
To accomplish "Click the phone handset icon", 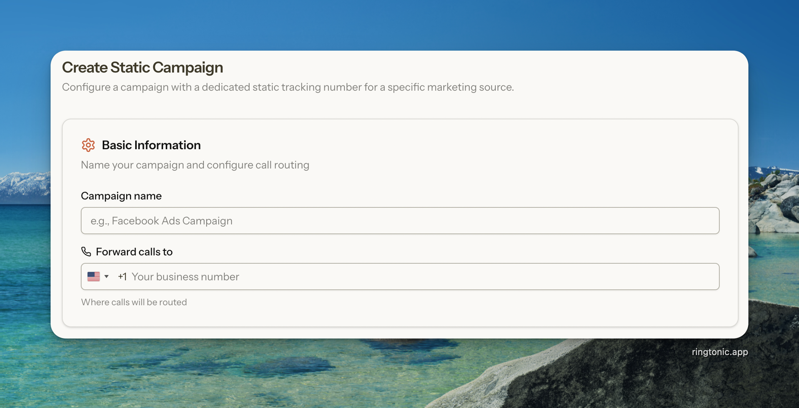I will 86,252.
